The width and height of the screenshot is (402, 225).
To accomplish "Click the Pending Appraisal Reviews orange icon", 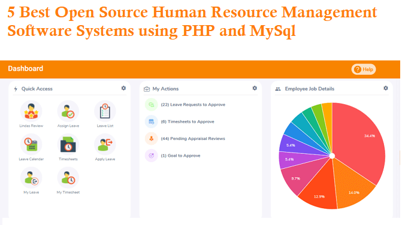I will (151, 138).
